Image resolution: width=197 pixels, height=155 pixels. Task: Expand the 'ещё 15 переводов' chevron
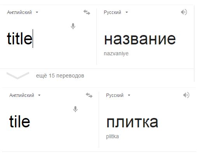click(18, 76)
